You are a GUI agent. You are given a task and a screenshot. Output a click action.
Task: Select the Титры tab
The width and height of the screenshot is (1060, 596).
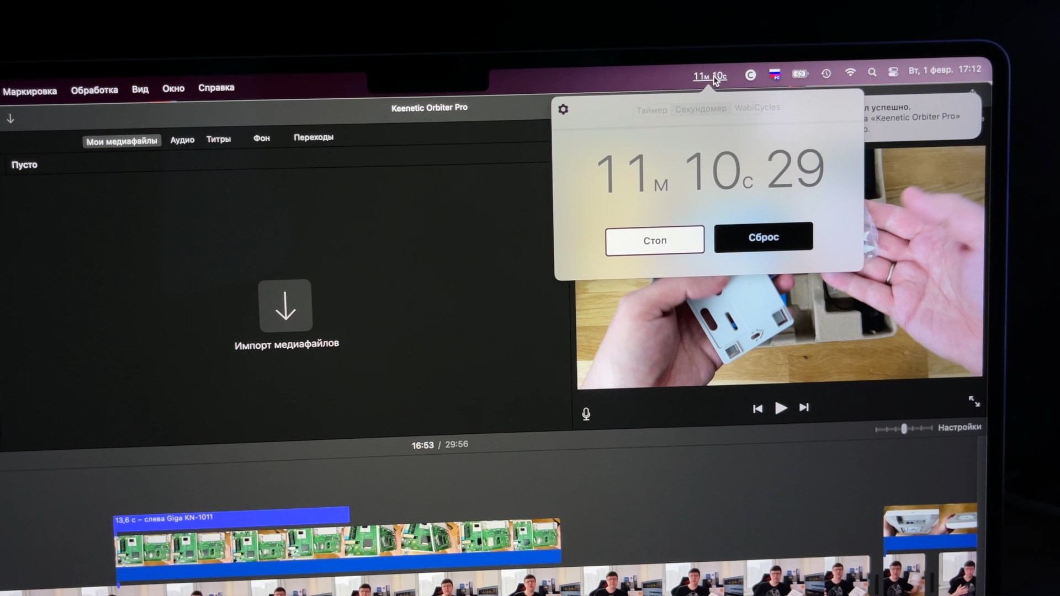(219, 139)
